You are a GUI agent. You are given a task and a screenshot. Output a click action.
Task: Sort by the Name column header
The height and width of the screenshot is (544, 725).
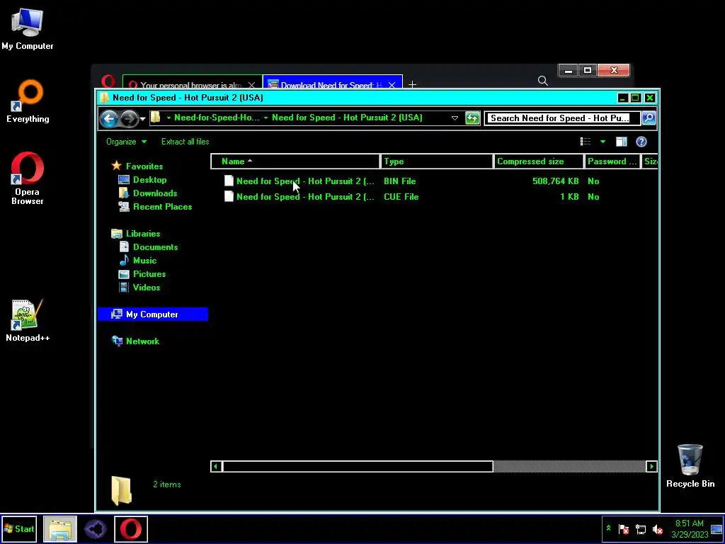tap(295, 161)
